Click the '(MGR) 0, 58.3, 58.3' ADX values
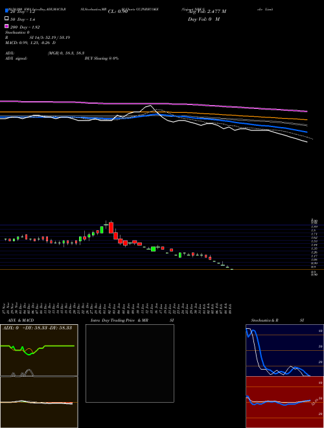 [66, 53]
